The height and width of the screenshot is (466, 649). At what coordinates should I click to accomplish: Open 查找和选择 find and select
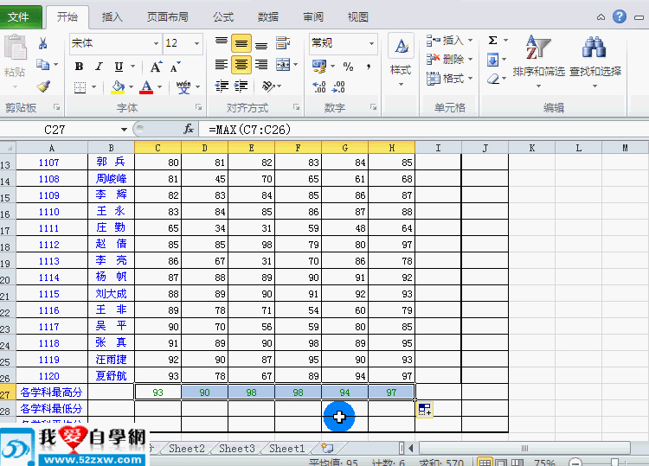(594, 61)
